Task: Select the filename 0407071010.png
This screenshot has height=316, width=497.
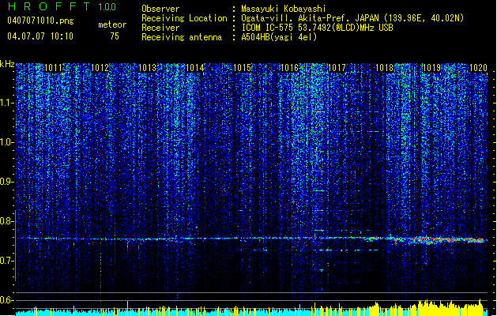Action: [40, 21]
